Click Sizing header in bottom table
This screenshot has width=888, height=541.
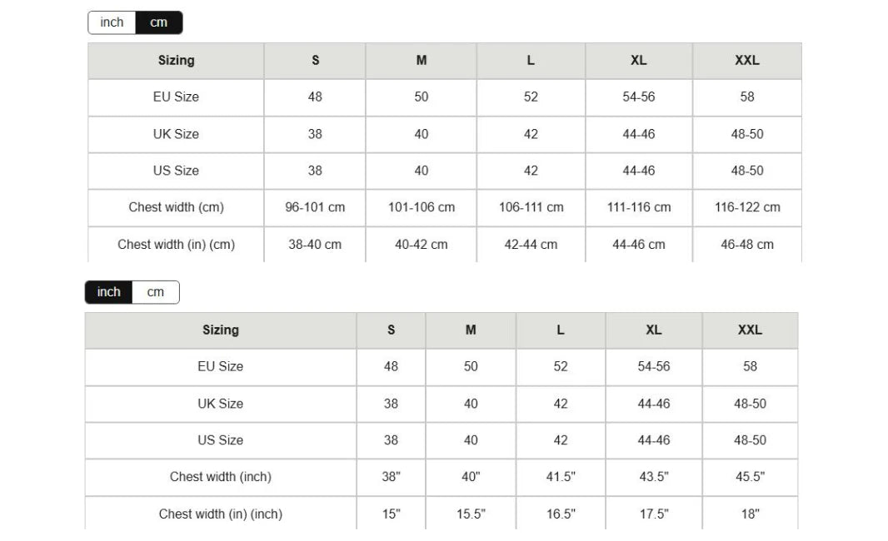[x=221, y=330]
